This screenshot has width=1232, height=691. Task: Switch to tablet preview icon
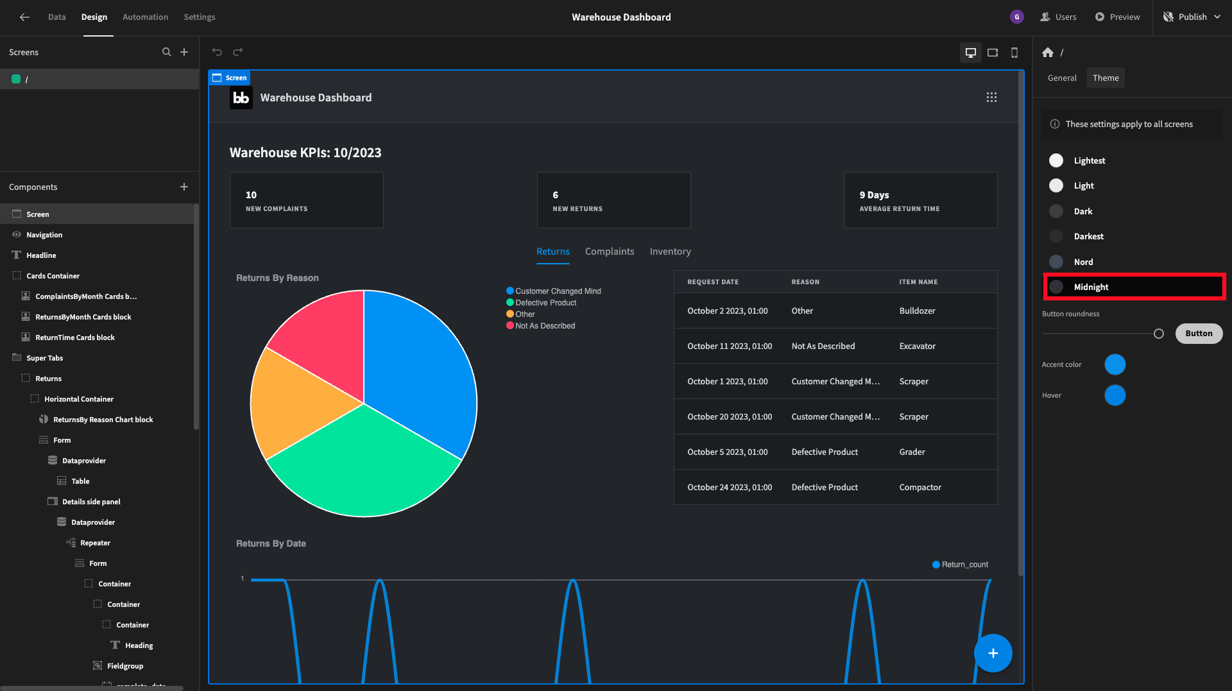(993, 53)
